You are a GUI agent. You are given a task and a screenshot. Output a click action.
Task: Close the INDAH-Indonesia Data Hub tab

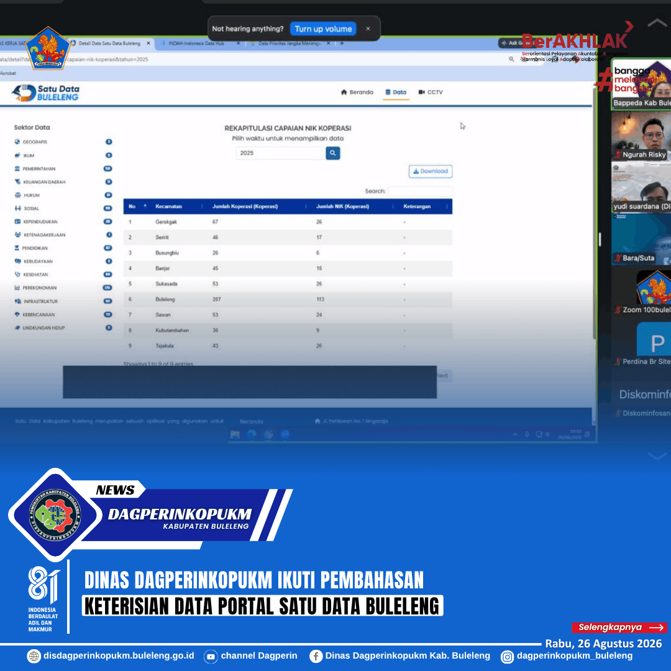pyautogui.click(x=239, y=43)
